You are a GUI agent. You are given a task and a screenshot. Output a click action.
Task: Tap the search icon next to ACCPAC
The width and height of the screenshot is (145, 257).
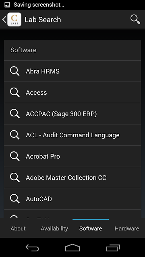click(15, 114)
